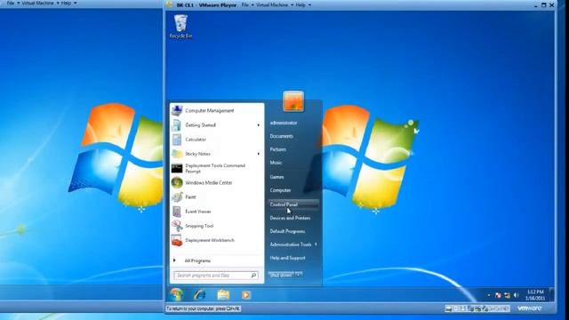Click the taskbar clock showing date

pyautogui.click(x=535, y=295)
